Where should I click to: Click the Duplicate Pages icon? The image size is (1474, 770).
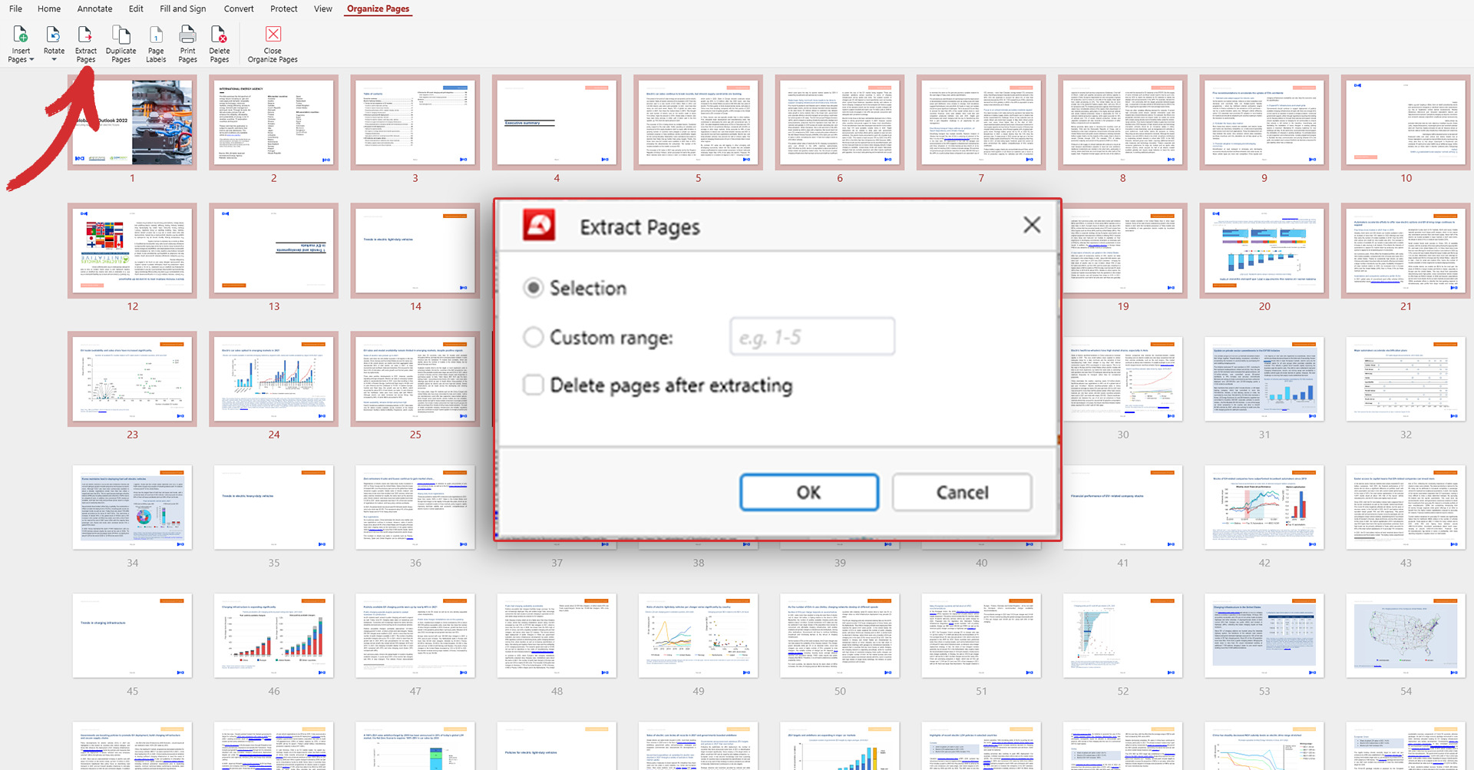point(121,35)
